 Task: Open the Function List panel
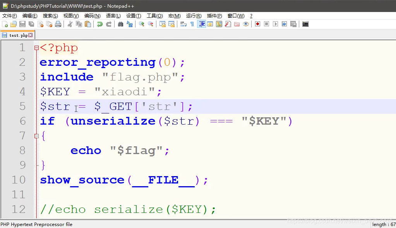pyautogui.click(x=228, y=24)
